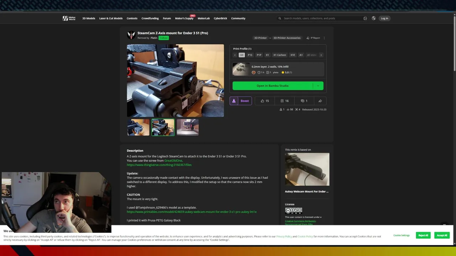
Task: Open MakerLab page
Action: click(x=204, y=18)
